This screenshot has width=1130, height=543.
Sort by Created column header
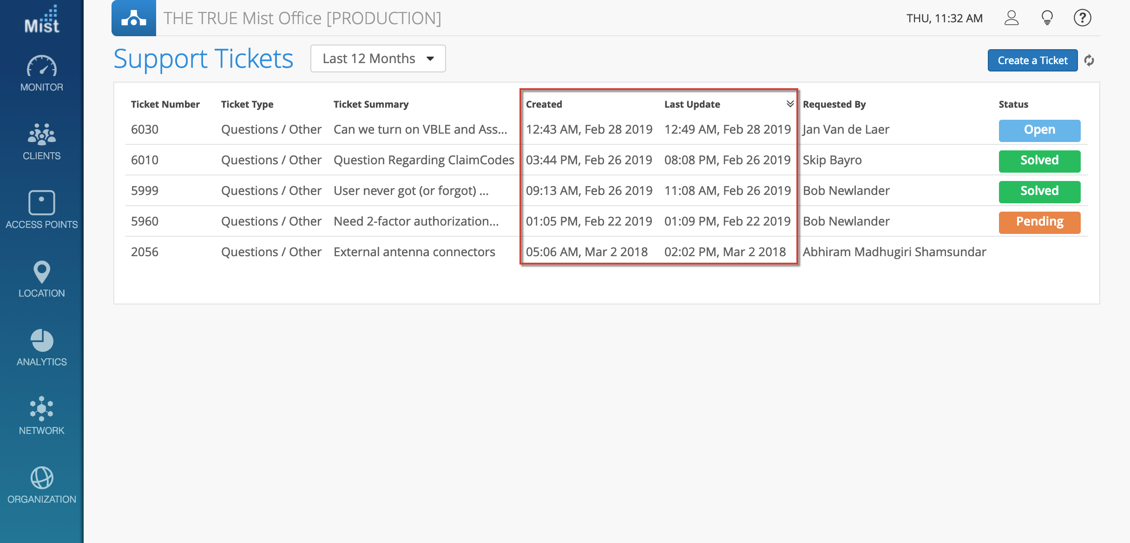tap(544, 104)
